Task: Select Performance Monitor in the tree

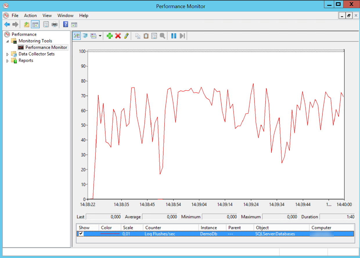Action: click(x=46, y=47)
